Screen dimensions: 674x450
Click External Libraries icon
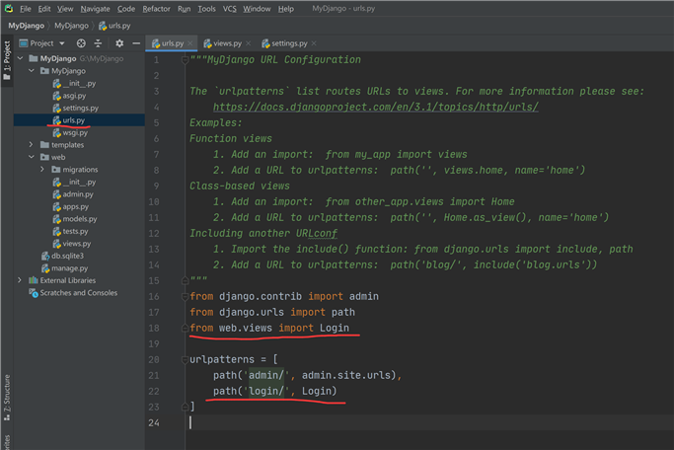tap(34, 280)
